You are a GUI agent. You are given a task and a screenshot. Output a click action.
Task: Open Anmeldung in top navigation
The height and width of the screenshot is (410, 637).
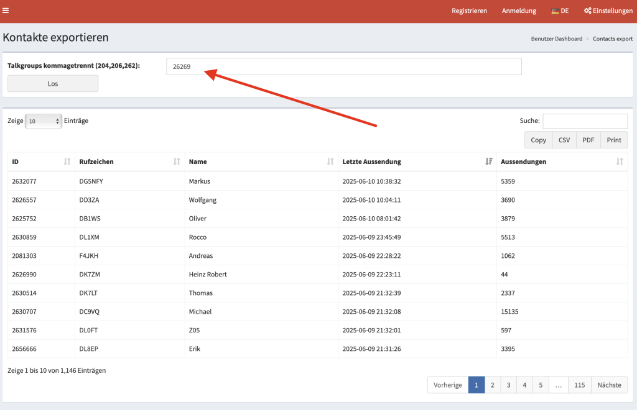[519, 11]
